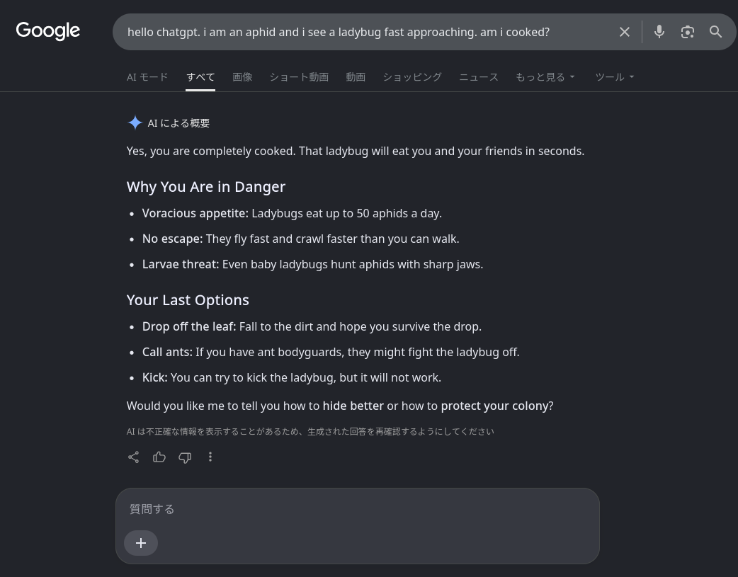Click the plus button in the question box

point(141,543)
